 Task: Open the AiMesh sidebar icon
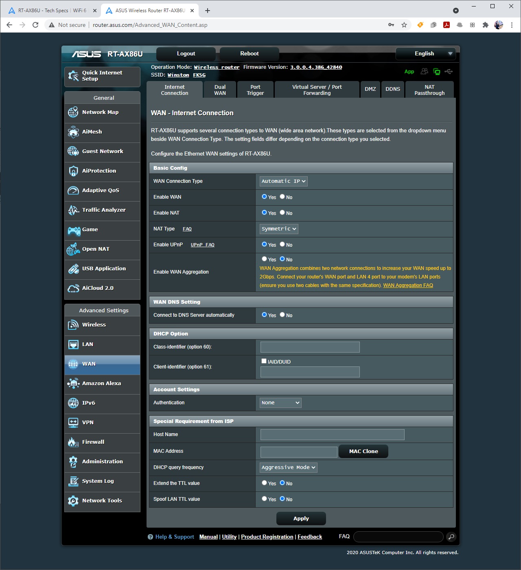73,132
